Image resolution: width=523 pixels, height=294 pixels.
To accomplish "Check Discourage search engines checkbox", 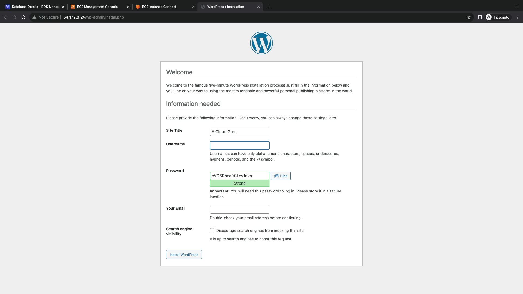I will (x=212, y=230).
